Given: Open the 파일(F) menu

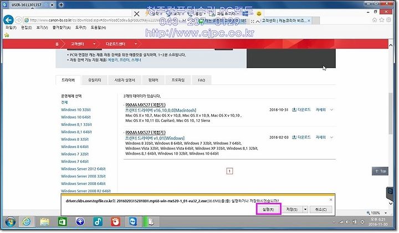Looking at the screenshot, I should click(11, 28).
